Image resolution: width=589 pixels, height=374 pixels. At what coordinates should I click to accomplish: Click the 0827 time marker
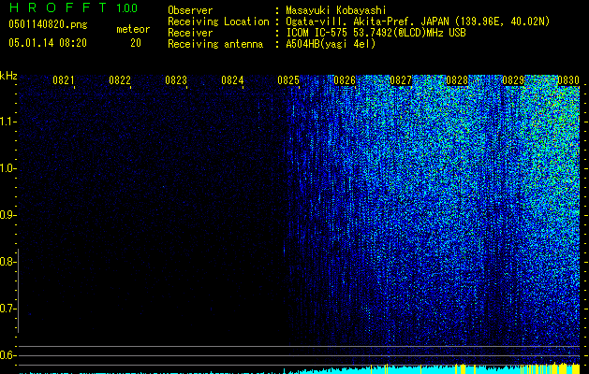[x=401, y=79]
